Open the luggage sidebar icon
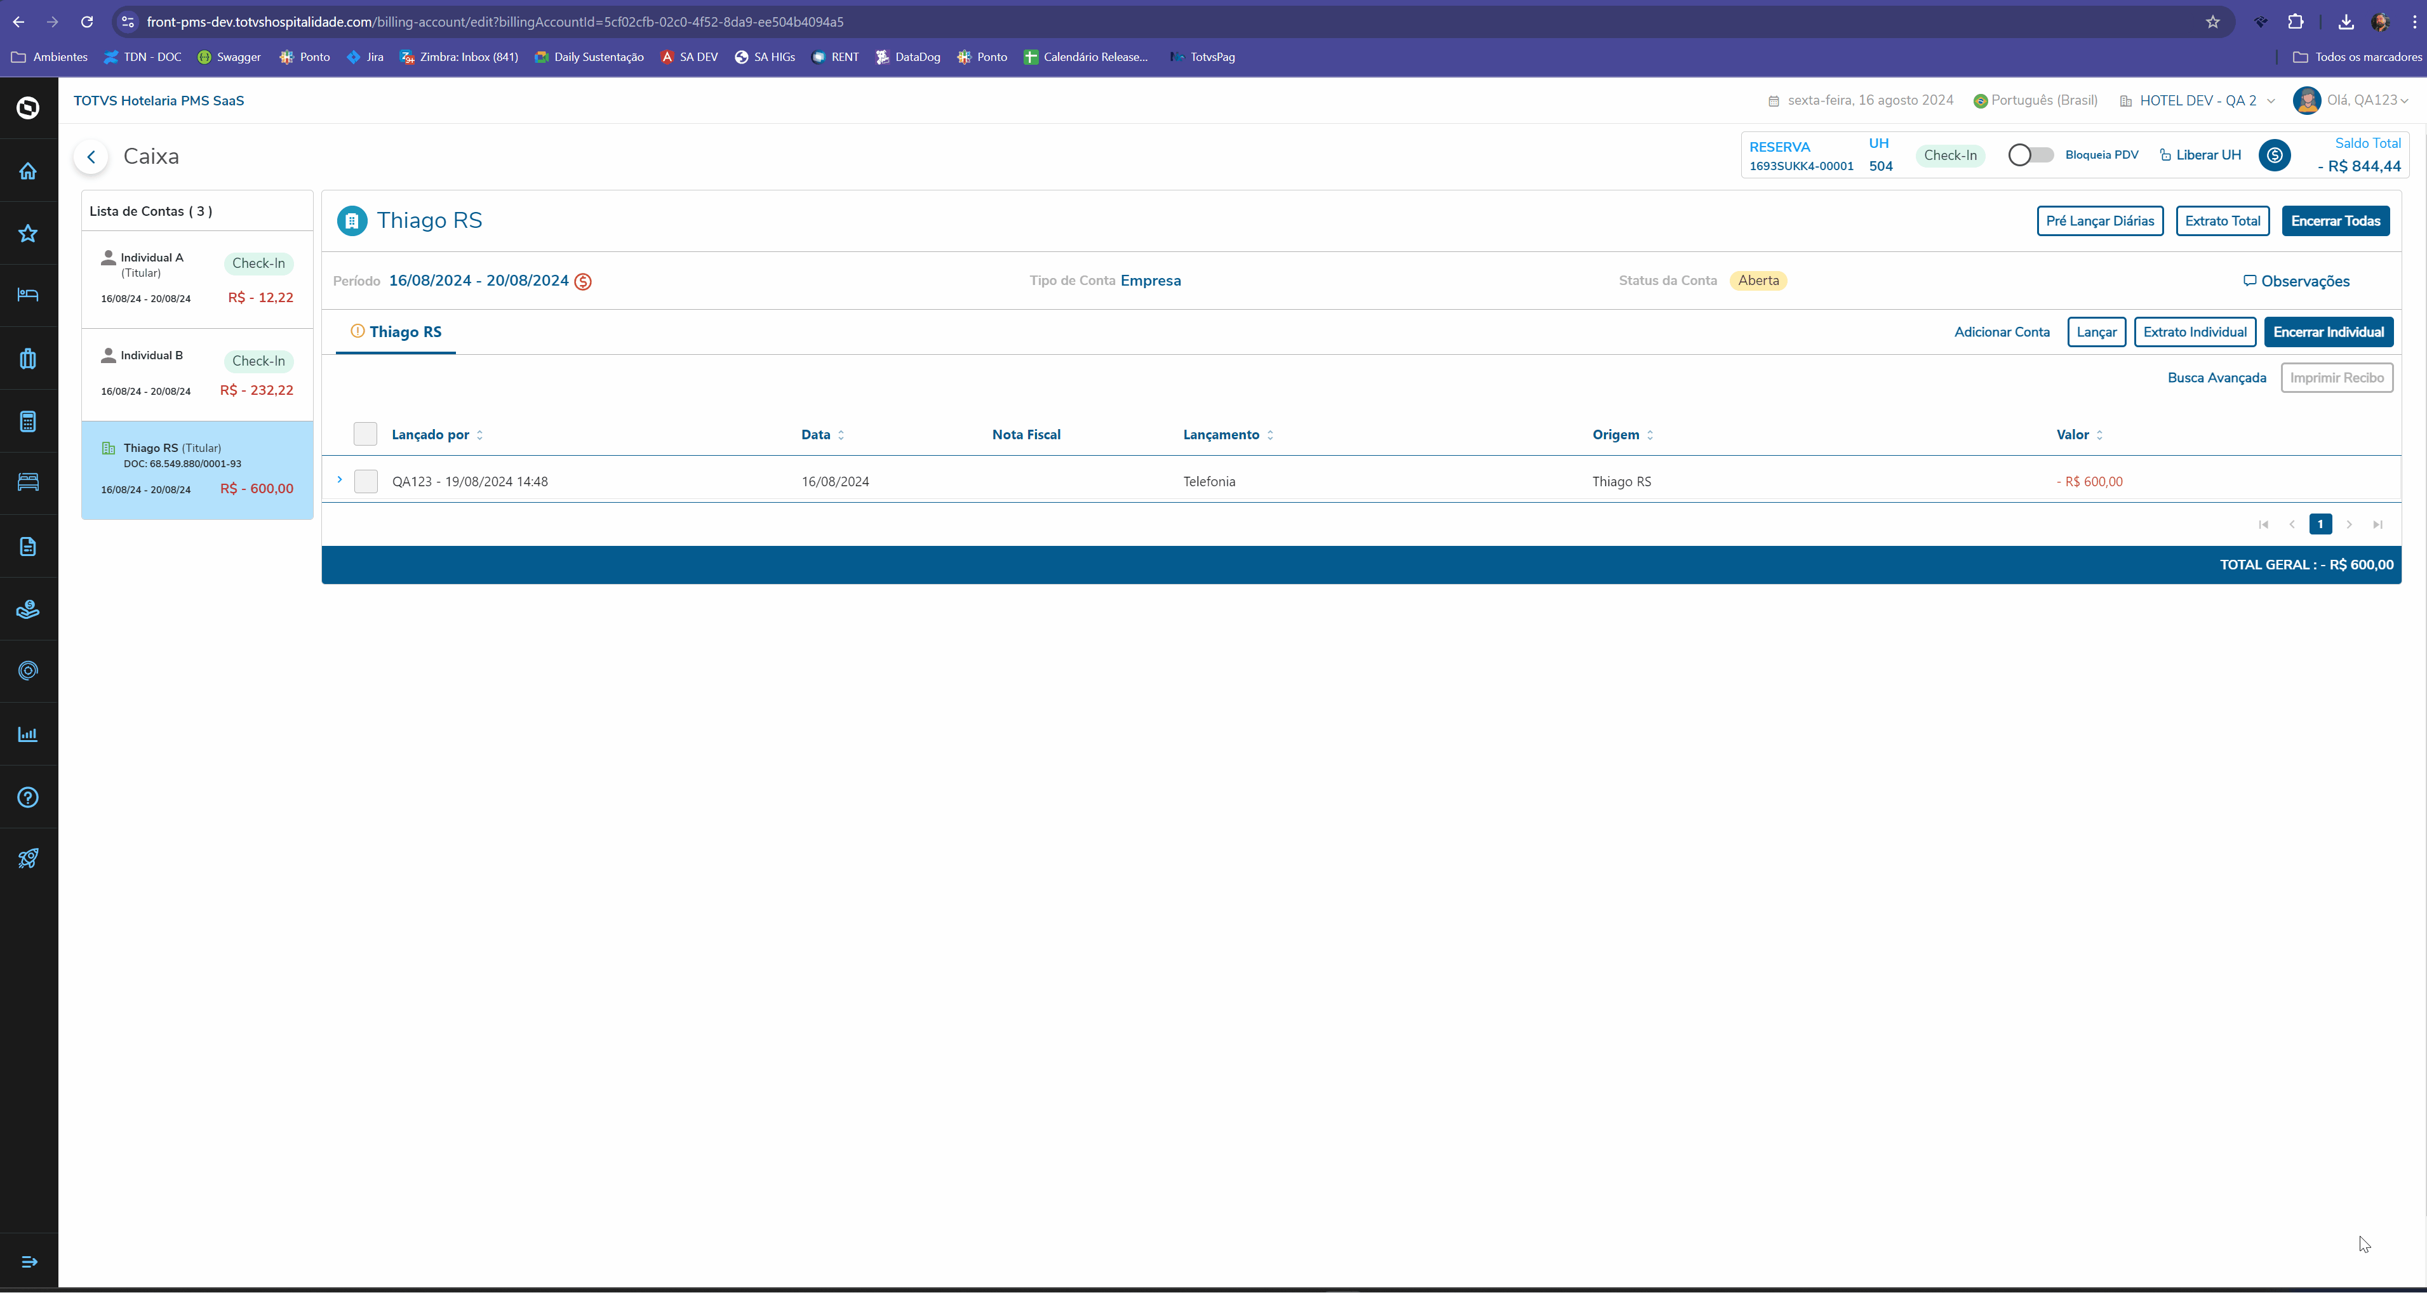Viewport: 2427px width, 1293px height. (x=29, y=358)
